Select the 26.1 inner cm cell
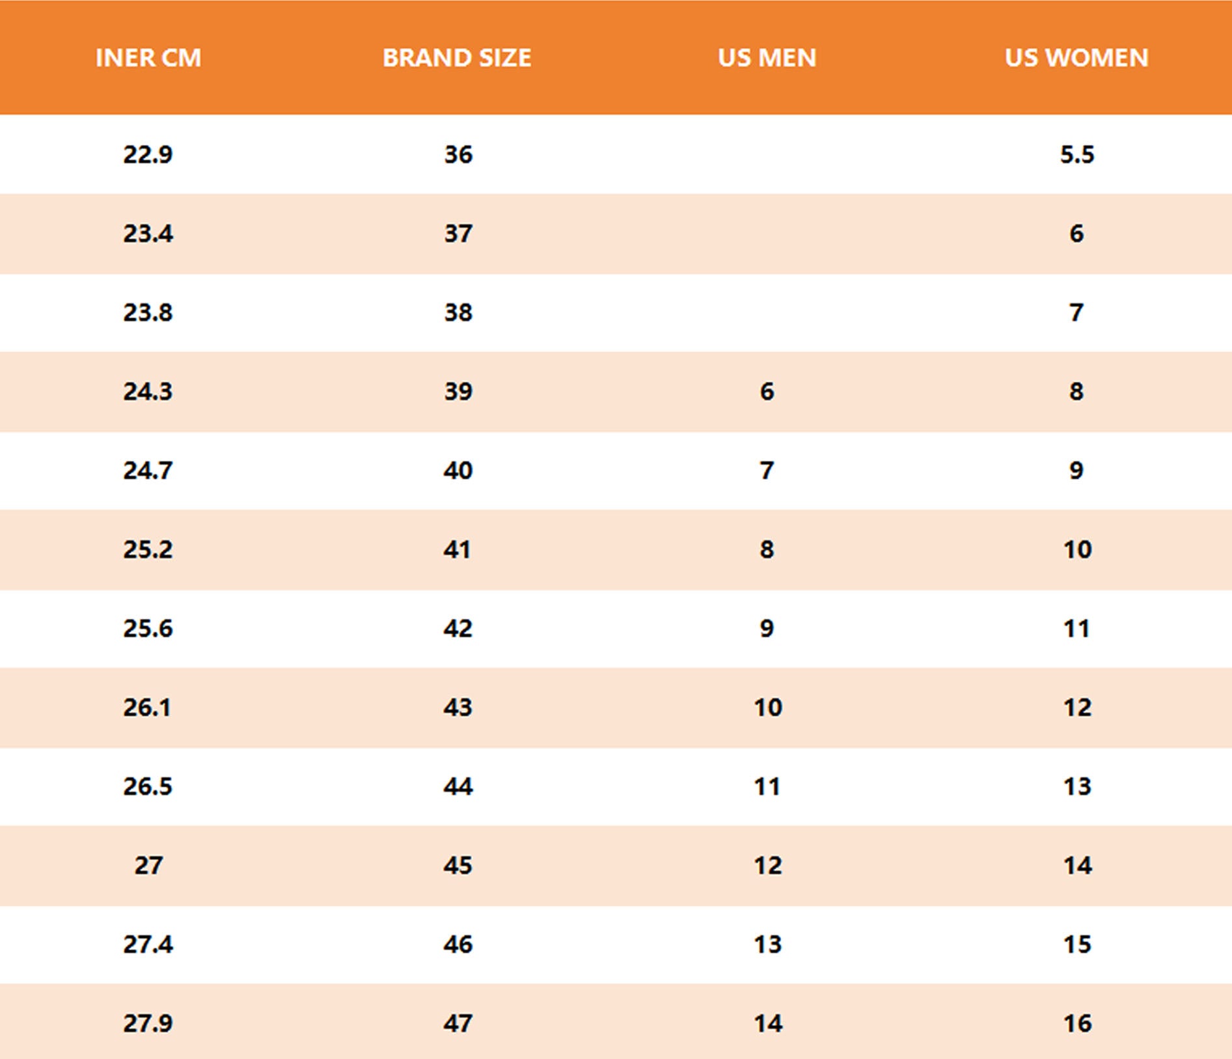The image size is (1232, 1059). (x=148, y=708)
